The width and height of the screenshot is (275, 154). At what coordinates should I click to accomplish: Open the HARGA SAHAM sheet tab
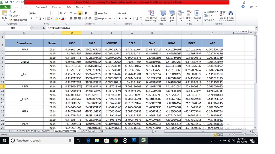coord(88,131)
